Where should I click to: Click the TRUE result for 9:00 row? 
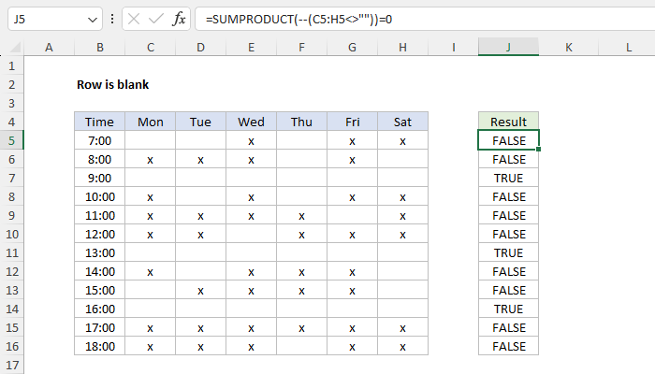[x=508, y=178]
